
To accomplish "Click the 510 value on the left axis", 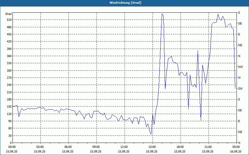I will [9, 20].
